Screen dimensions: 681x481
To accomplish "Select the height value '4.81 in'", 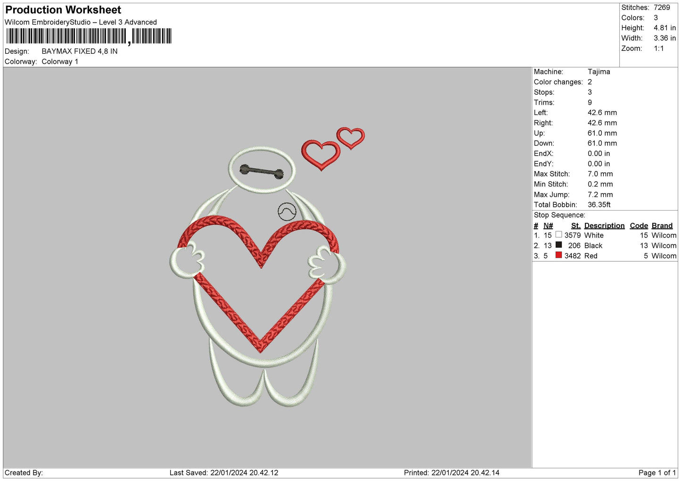I will [x=665, y=28].
